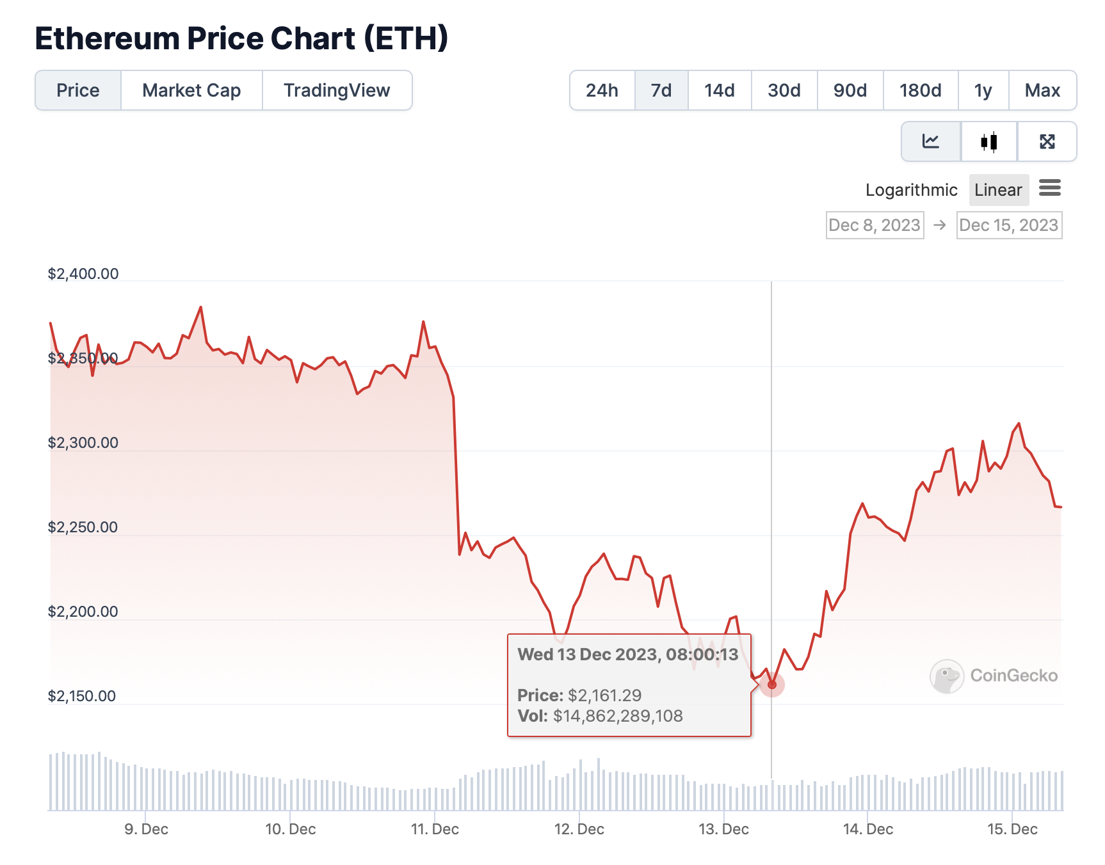Select the 7d range button
The image size is (1105, 865).
pos(661,90)
